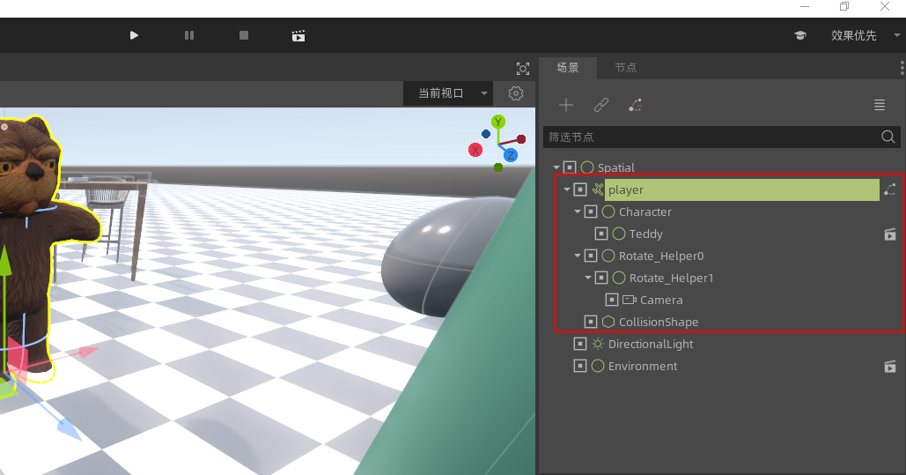Click the KinematicBody icon beside player
The image size is (906, 475).
tap(598, 189)
